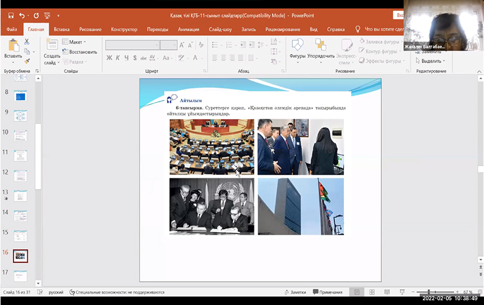
Task: Click the Восстановить button
Action: (x=82, y=52)
